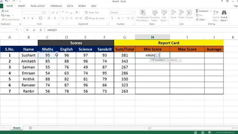Image resolution: width=238 pixels, height=134 pixels.
Task: Click the Undo button
Action: [6, 1]
